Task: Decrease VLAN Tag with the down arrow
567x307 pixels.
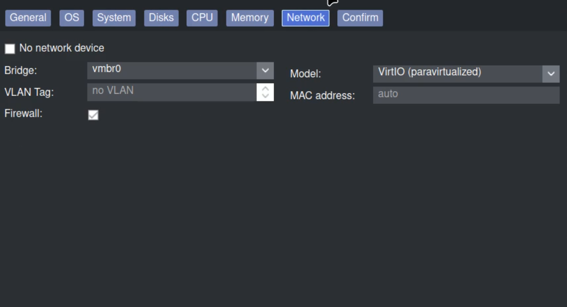Action: click(x=265, y=96)
